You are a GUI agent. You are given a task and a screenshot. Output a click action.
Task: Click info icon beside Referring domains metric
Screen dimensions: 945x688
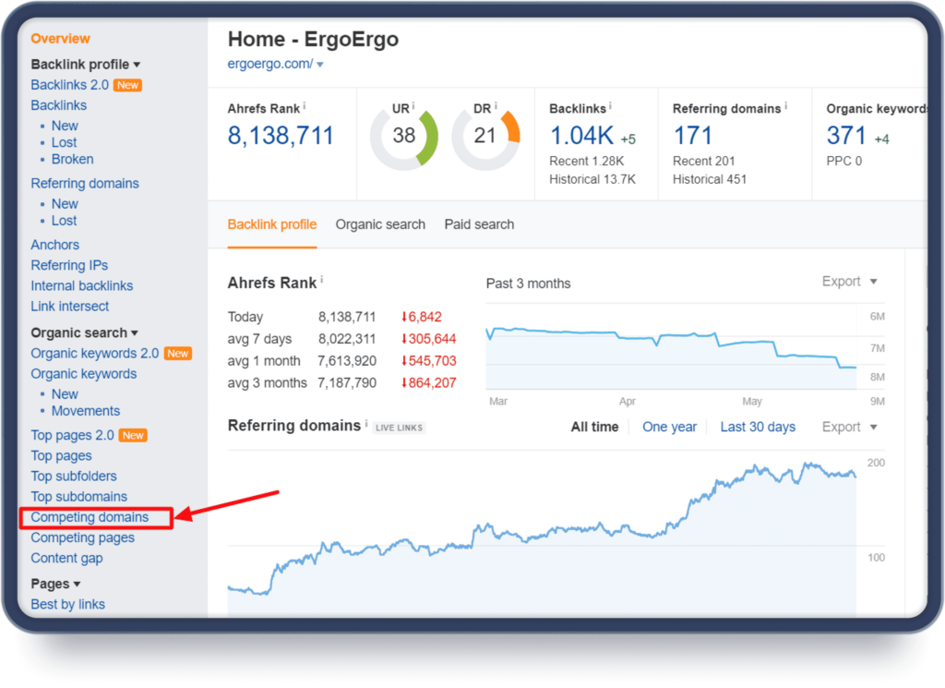(786, 106)
